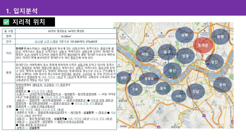
Task: Click the 송파 district circle marker
Action: pos(222,85)
